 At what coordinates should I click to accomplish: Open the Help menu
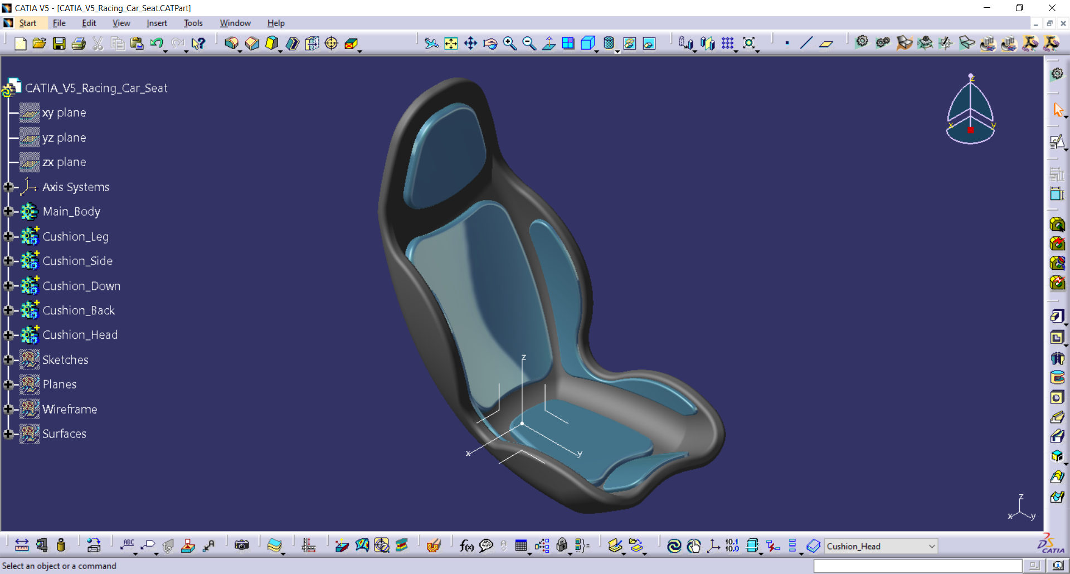tap(276, 23)
